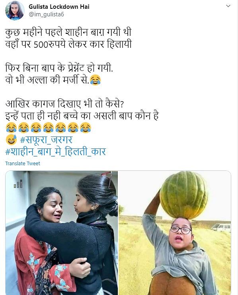
Task: Open the #शाहीन_बाग_मे_हिलती_कार hashtag
Action: (x=55, y=152)
